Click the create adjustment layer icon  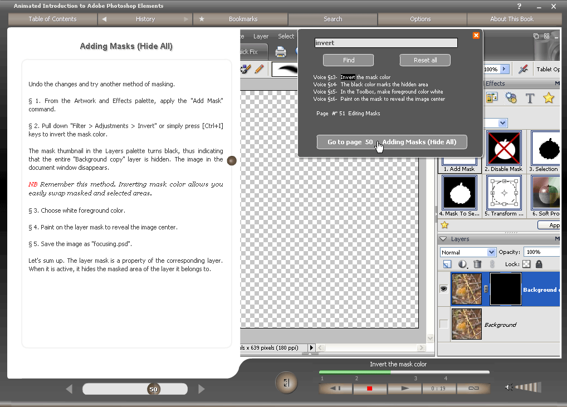point(462,264)
